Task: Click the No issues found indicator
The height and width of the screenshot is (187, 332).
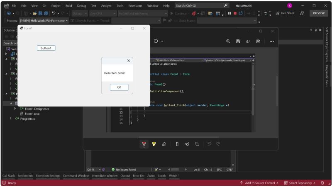Action: (x=124, y=170)
